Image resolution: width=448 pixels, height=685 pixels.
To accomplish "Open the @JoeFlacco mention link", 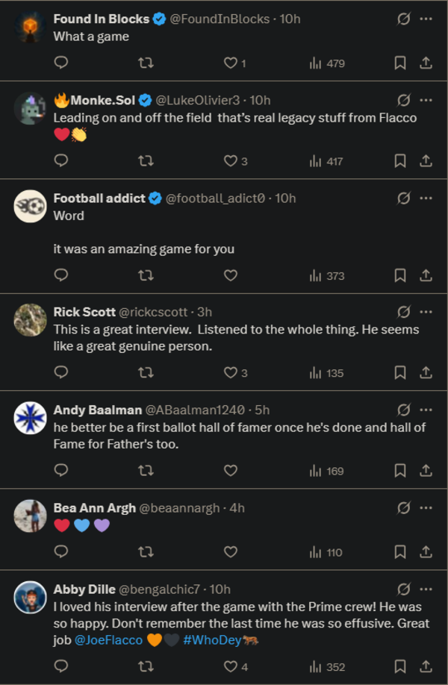I will 109,640.
